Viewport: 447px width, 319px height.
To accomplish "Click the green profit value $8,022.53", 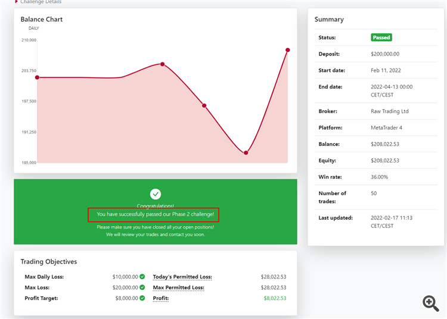I will [275, 298].
